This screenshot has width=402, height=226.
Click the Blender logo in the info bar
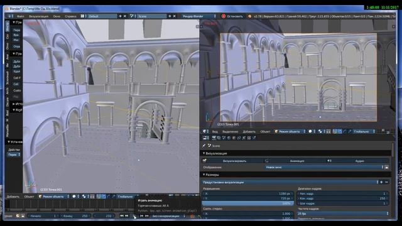coord(249,16)
